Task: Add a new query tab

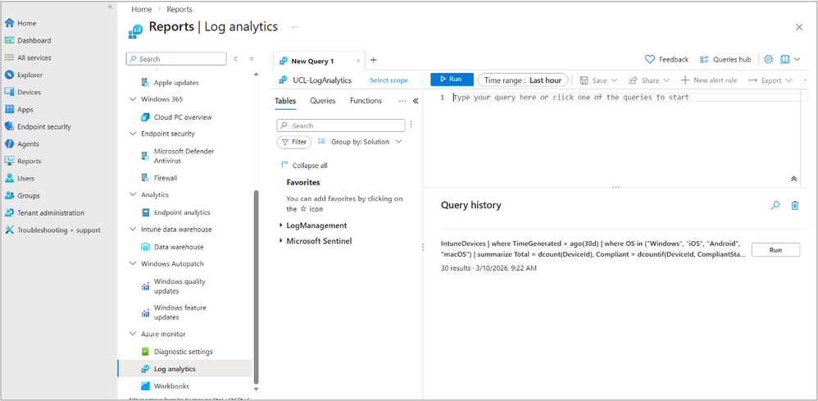Action: point(374,61)
